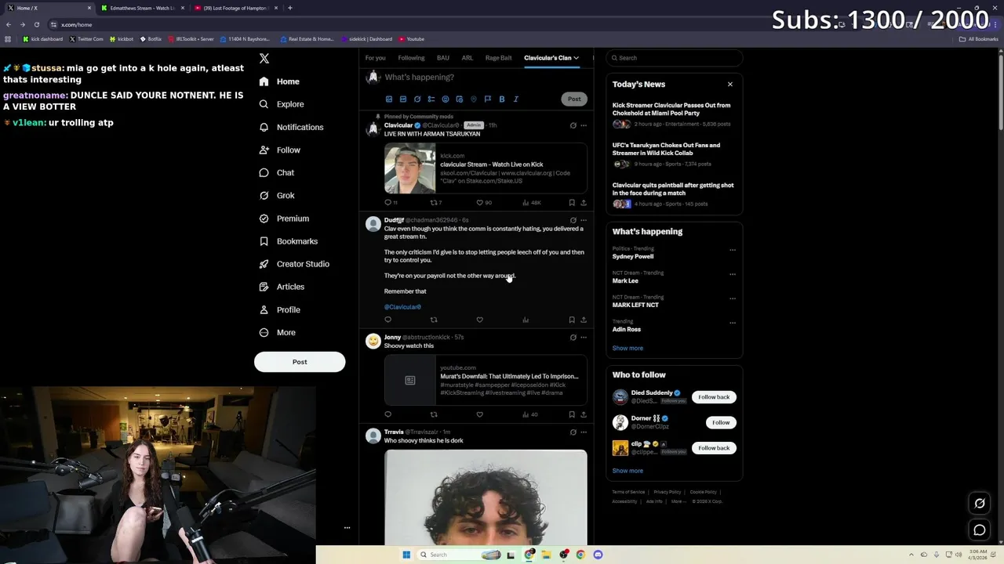Image resolution: width=1004 pixels, height=564 pixels.
Task: Open more options on Clavicular's post
Action: [x=584, y=125]
